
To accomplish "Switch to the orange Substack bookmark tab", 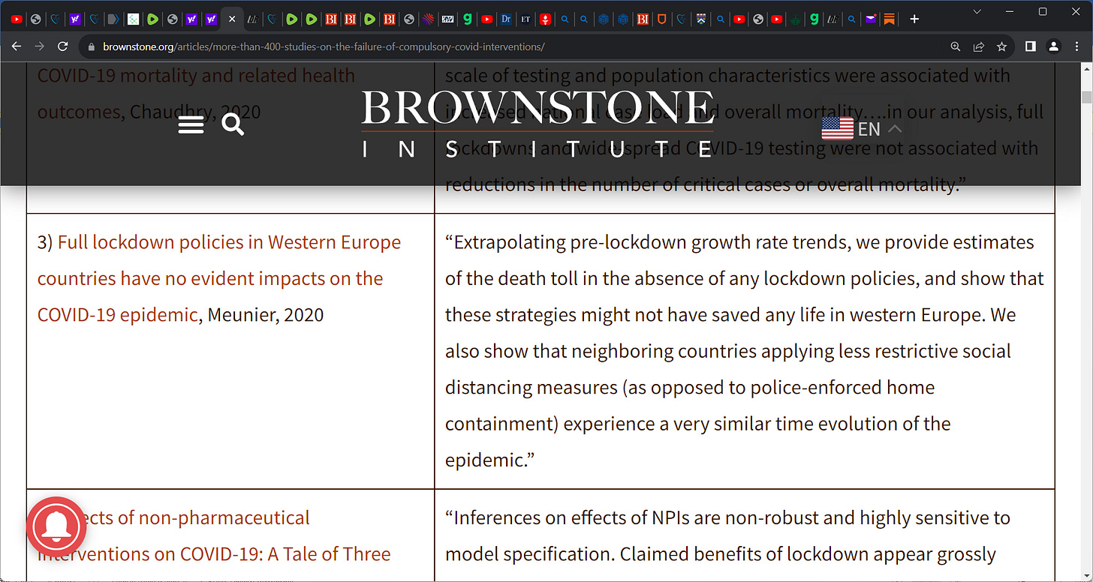I will pos(890,19).
